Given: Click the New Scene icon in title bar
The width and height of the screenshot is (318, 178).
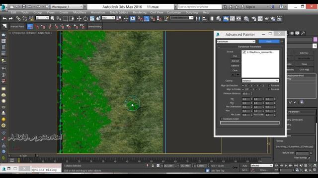Looking at the screenshot, I should pos(12,6).
